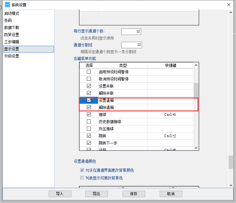Click the 导出 button
The width and height of the screenshot is (236, 203).
(x=96, y=194)
